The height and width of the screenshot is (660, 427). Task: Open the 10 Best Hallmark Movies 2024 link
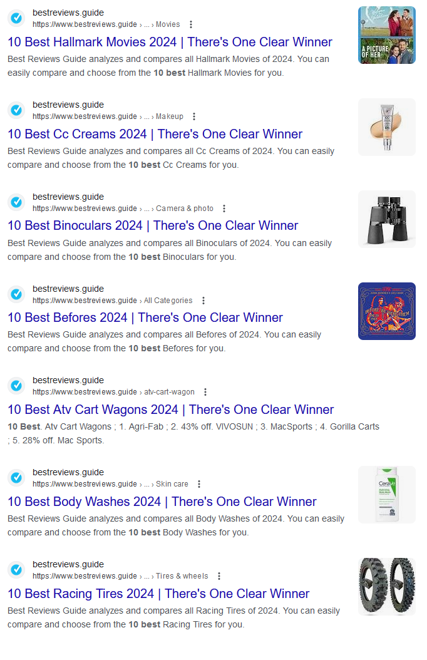(170, 42)
